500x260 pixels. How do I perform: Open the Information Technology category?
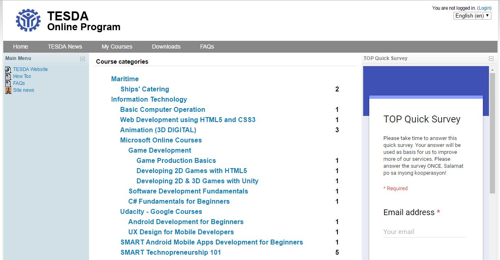149,99
